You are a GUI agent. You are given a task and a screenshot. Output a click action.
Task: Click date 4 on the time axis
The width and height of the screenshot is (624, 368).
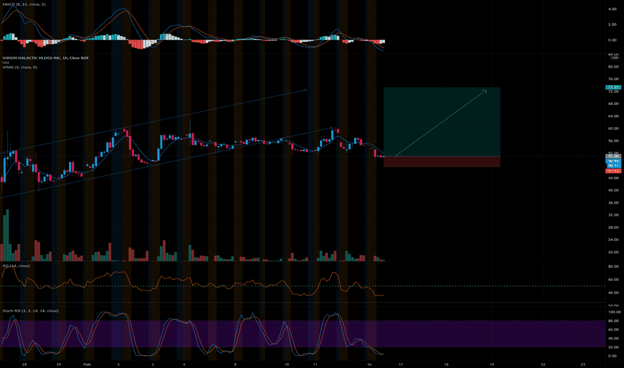(184, 365)
